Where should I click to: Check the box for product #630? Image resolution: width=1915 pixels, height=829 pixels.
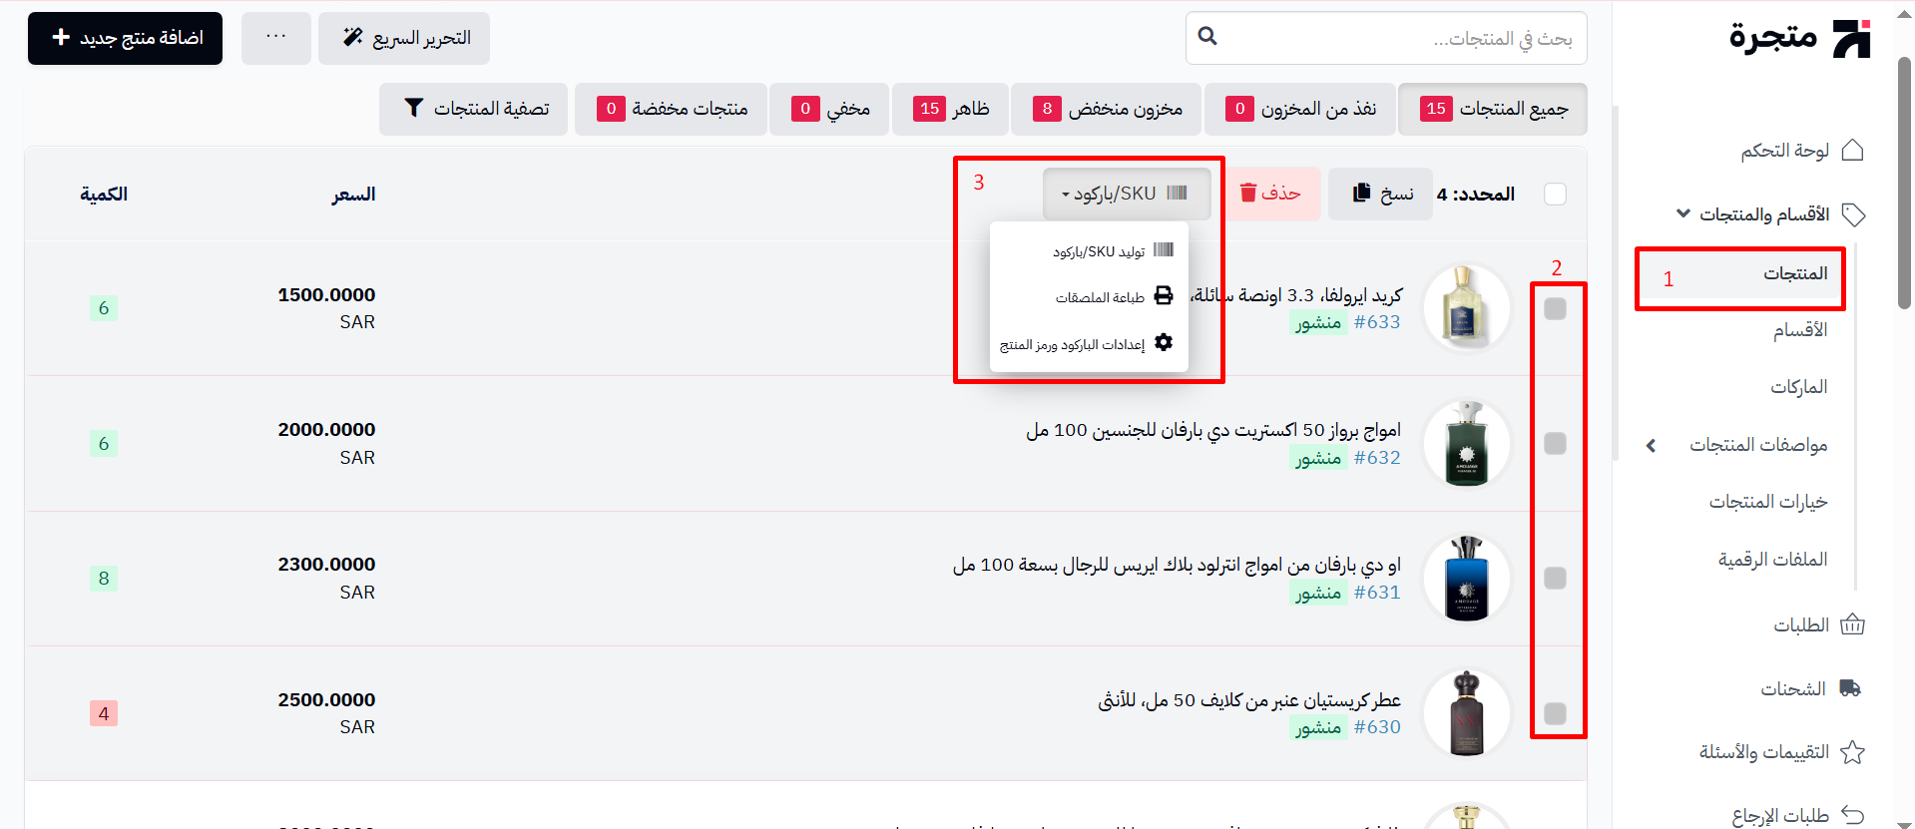coord(1555,713)
